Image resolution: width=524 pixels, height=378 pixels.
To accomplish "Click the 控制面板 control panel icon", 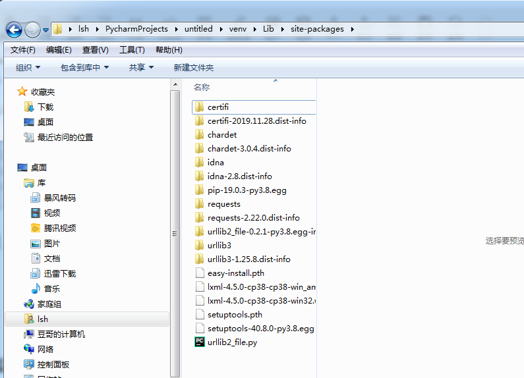I will [29, 364].
